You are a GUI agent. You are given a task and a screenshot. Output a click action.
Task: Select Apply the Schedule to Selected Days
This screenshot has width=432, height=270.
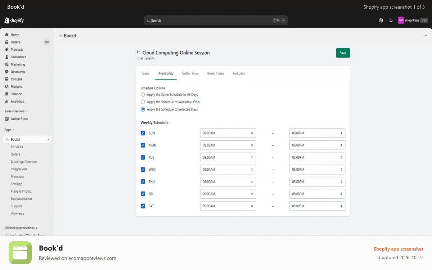pos(143,109)
